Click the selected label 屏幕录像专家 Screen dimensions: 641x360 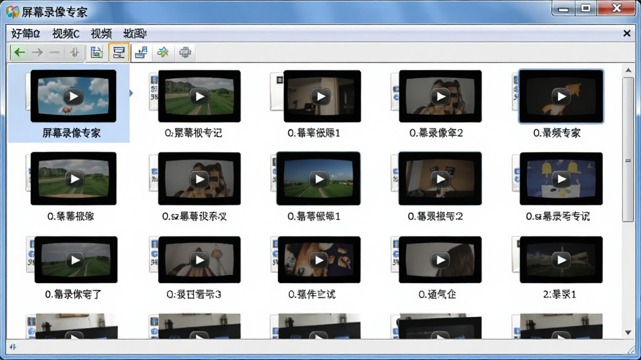click(71, 133)
